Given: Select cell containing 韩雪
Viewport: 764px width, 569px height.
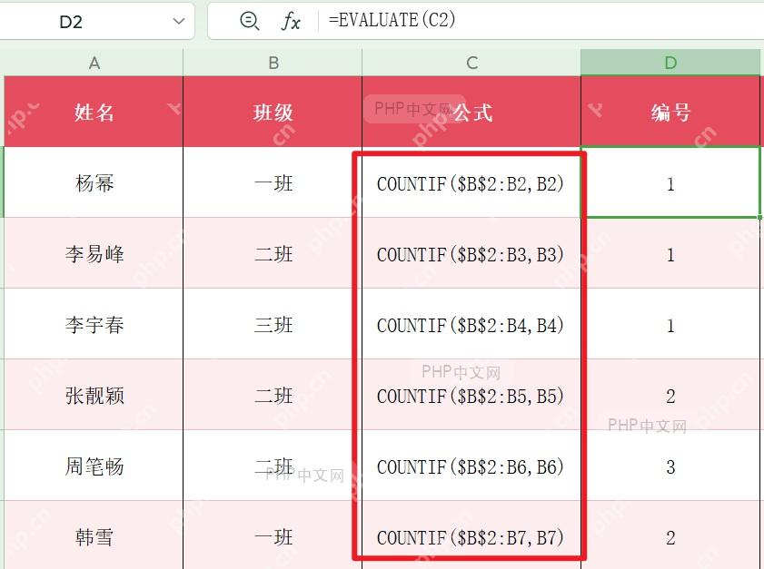Looking at the screenshot, I should click(x=94, y=536).
